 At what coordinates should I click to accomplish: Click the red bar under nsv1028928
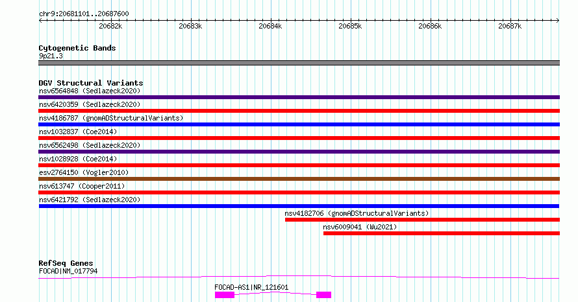pyautogui.click(x=299, y=165)
